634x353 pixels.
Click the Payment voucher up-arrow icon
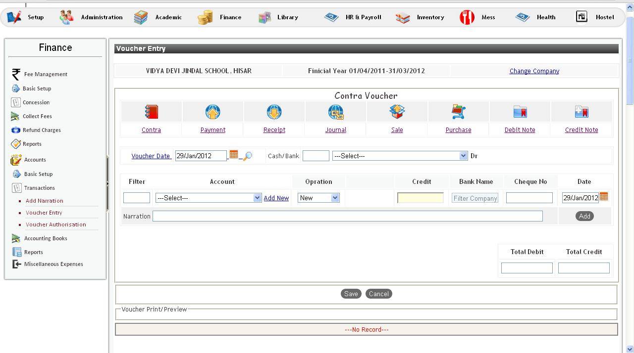coord(212,112)
